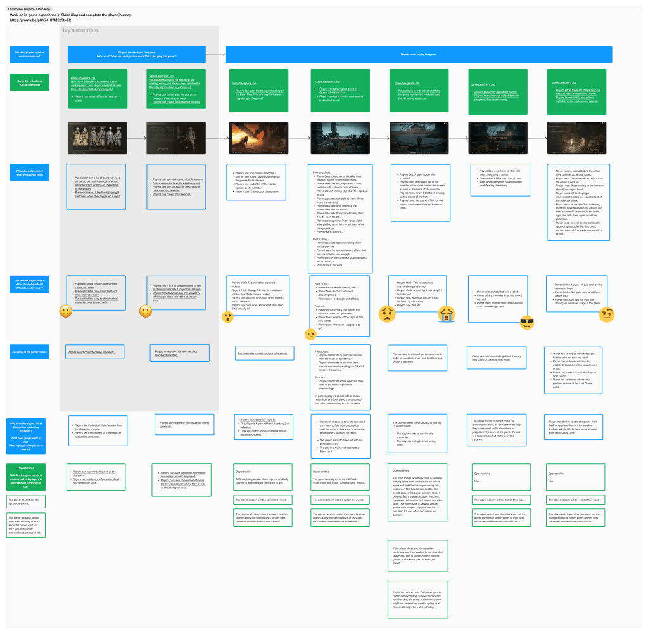This screenshot has width=648, height=634.
Task: Select the 'Players want to play the game' banner
Action: pos(419,55)
